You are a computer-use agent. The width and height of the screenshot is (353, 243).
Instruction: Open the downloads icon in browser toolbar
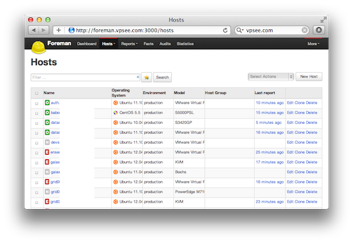[318, 30]
